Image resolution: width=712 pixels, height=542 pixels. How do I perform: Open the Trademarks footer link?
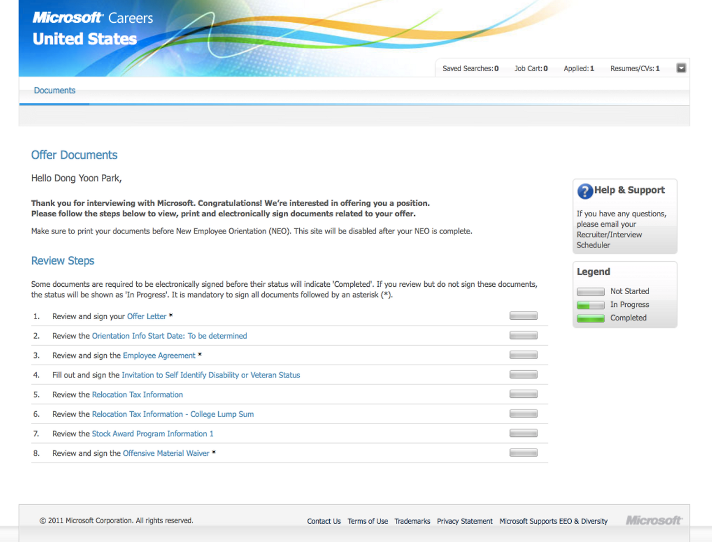click(412, 521)
